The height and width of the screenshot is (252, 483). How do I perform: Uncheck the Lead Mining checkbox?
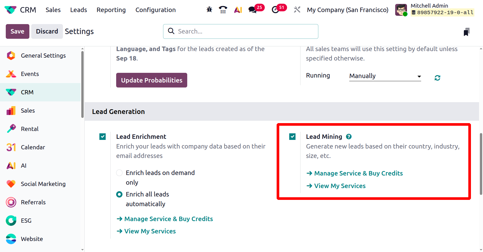coord(292,136)
